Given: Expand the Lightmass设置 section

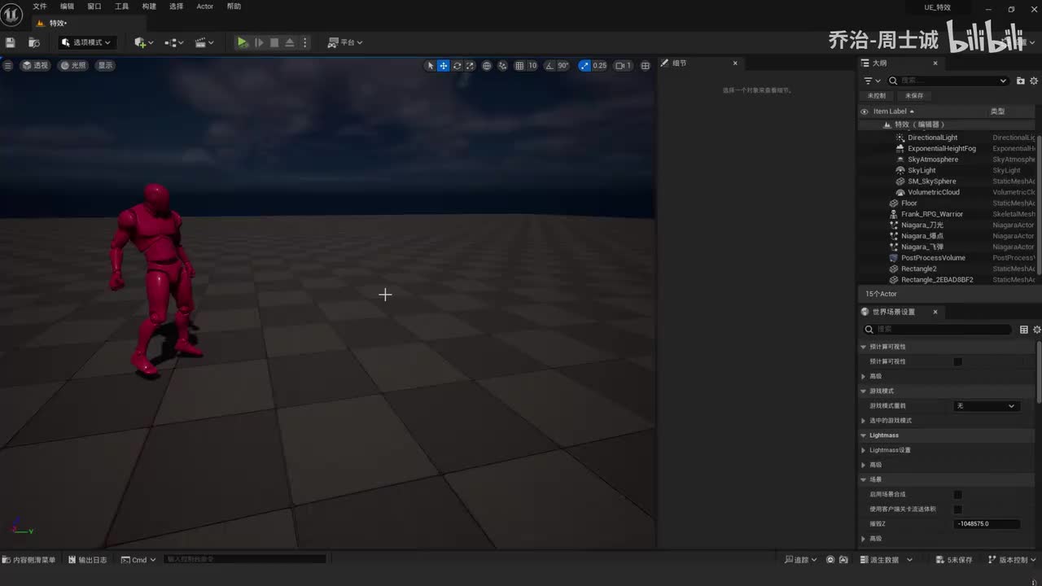Looking at the screenshot, I should (x=864, y=450).
